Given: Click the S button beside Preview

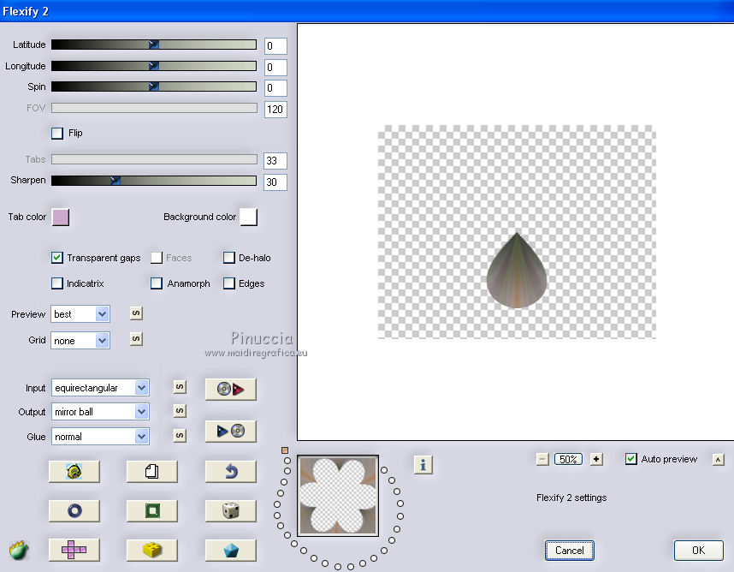Looking at the screenshot, I should point(136,313).
